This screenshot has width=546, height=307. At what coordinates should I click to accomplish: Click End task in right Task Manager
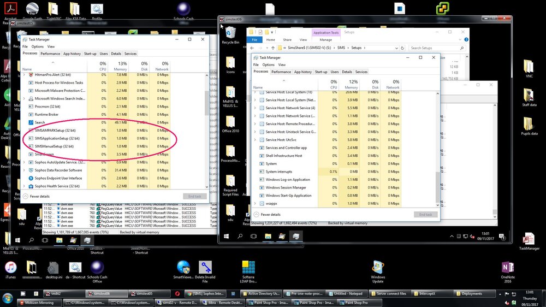[425, 214]
